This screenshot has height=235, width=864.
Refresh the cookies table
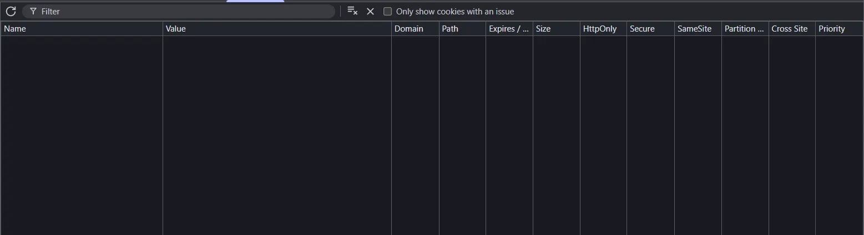[x=11, y=11]
